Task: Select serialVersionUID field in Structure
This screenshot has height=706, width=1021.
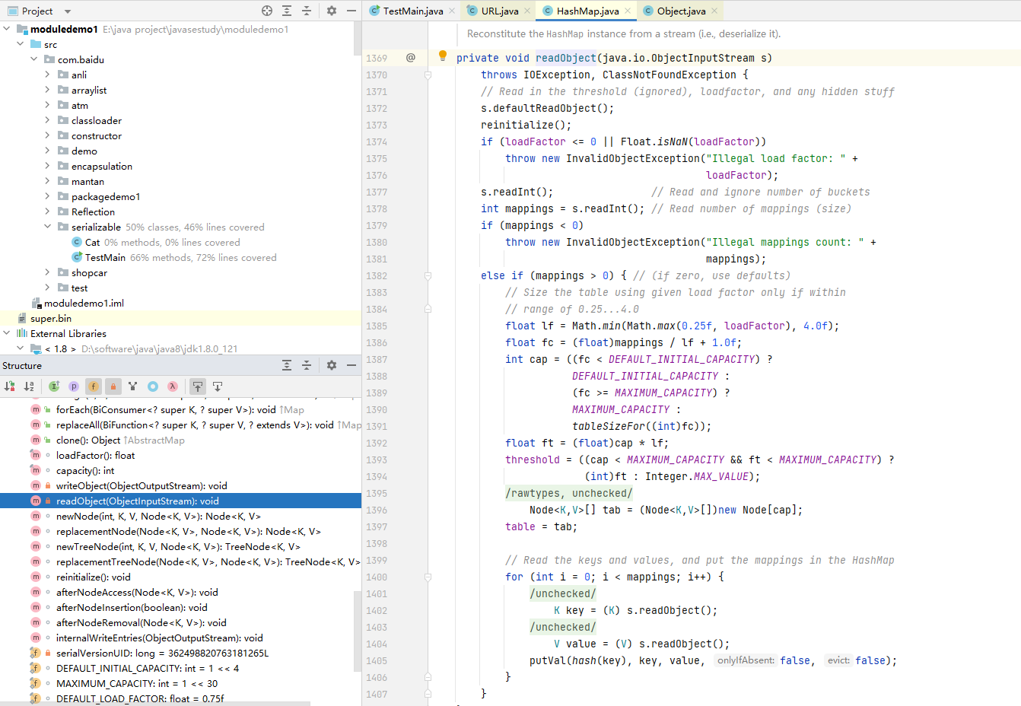Action: pos(162,653)
